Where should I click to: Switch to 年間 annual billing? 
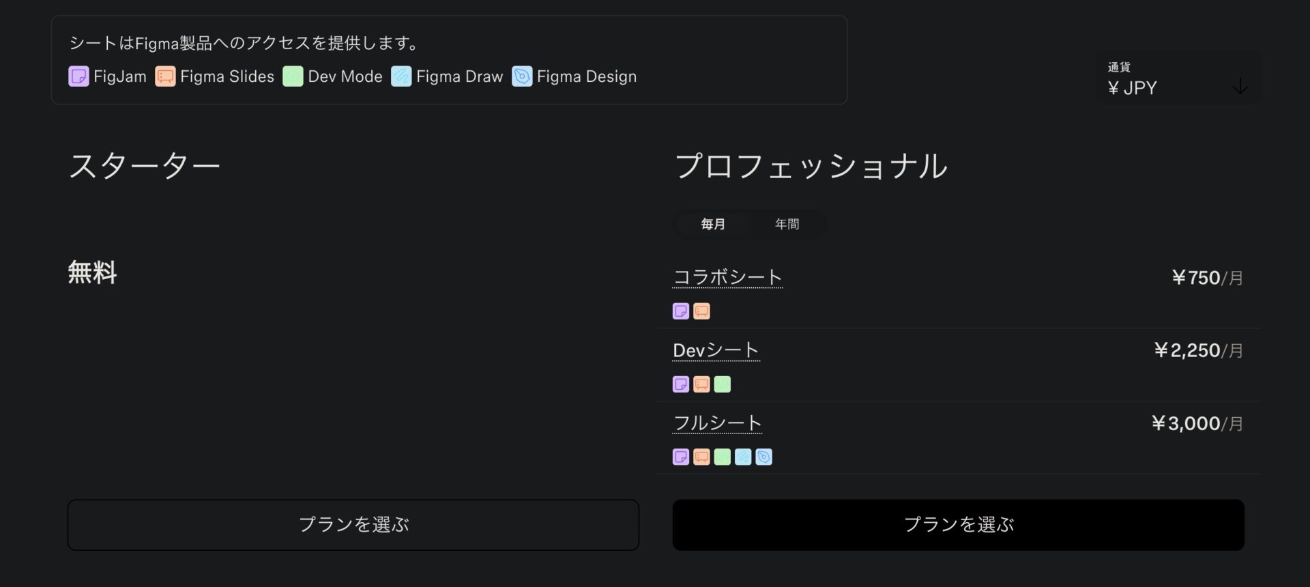(x=787, y=224)
